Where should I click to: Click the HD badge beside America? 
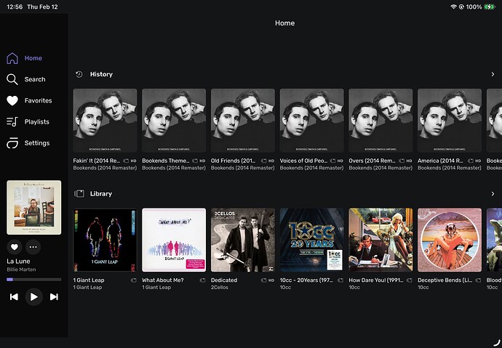click(x=478, y=161)
